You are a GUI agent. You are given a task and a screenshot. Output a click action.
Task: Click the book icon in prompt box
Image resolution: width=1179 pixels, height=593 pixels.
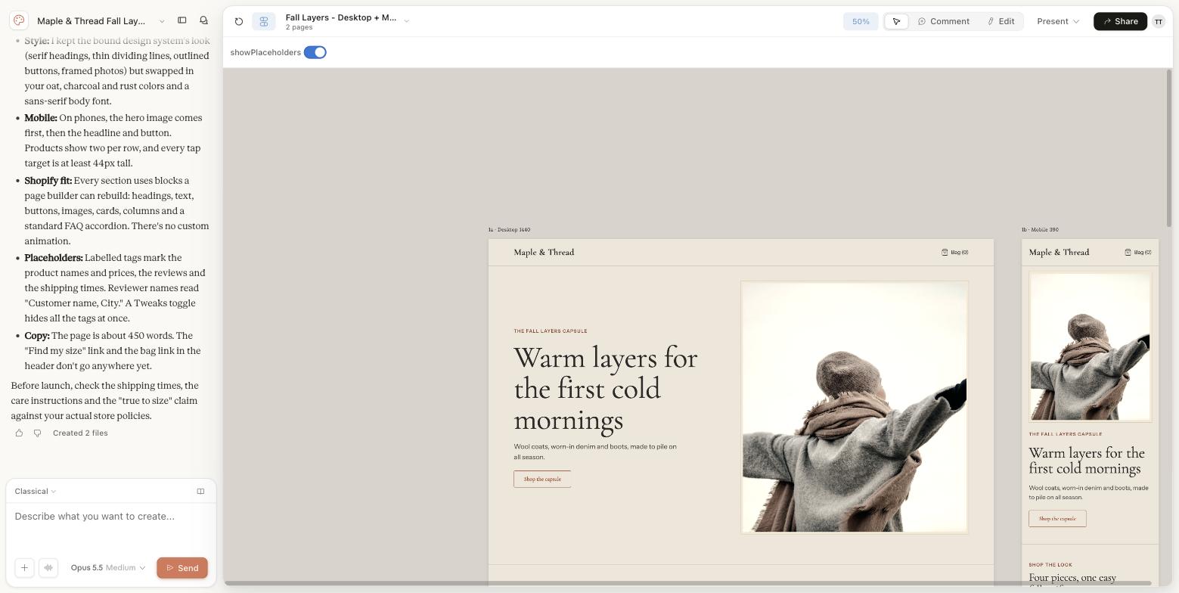point(200,492)
